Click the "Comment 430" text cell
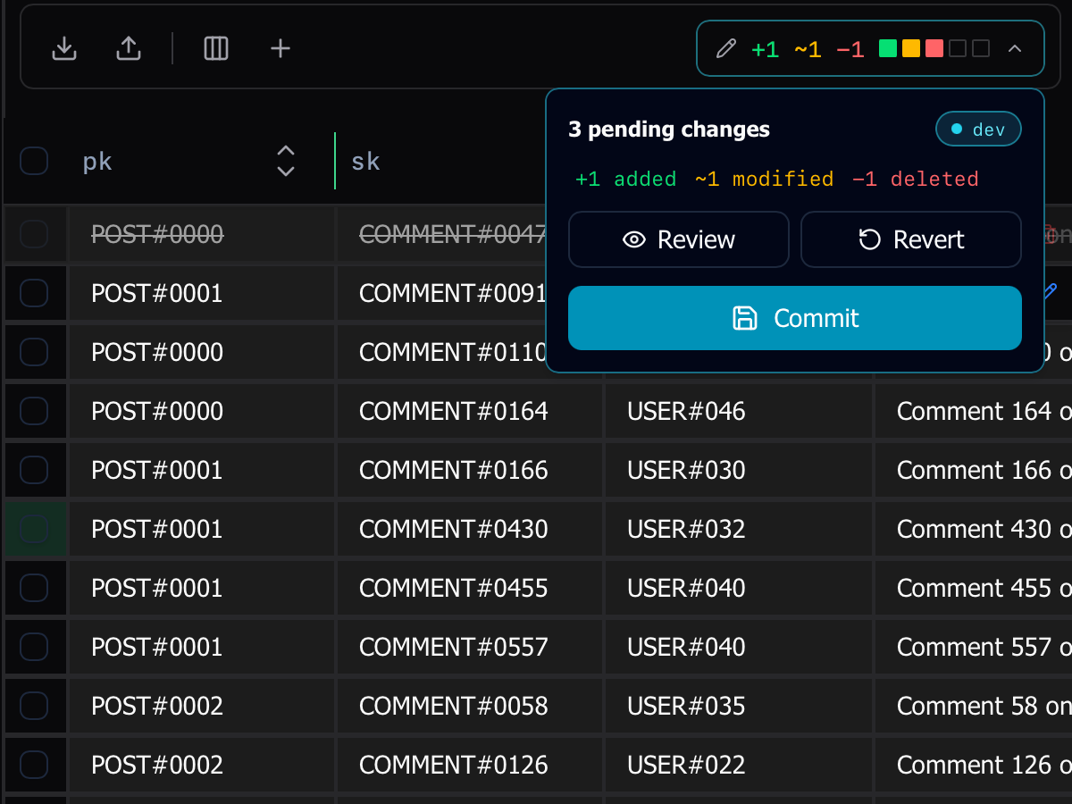 click(x=973, y=529)
